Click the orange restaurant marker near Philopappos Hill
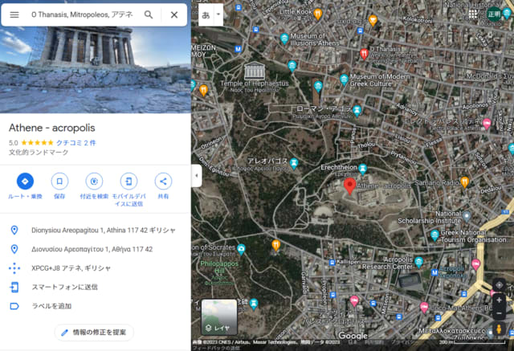 (276, 245)
